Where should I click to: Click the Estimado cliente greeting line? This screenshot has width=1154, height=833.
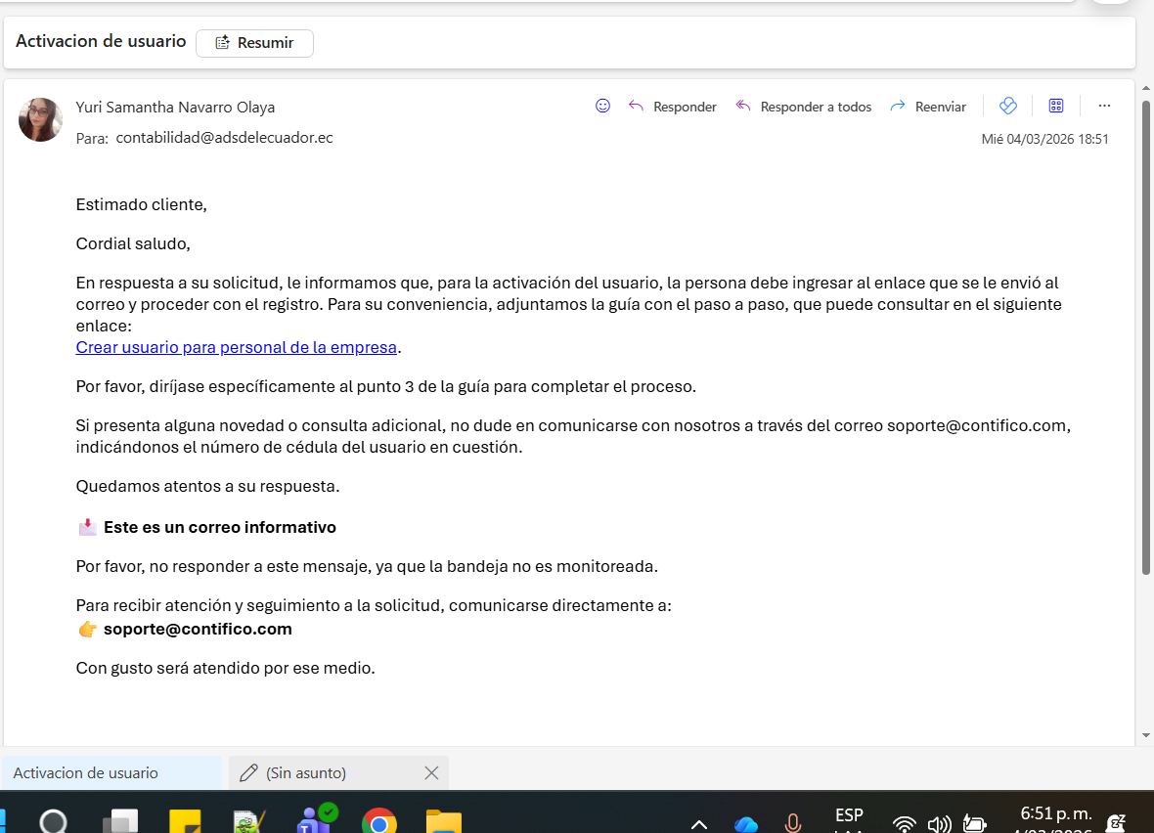(x=141, y=205)
